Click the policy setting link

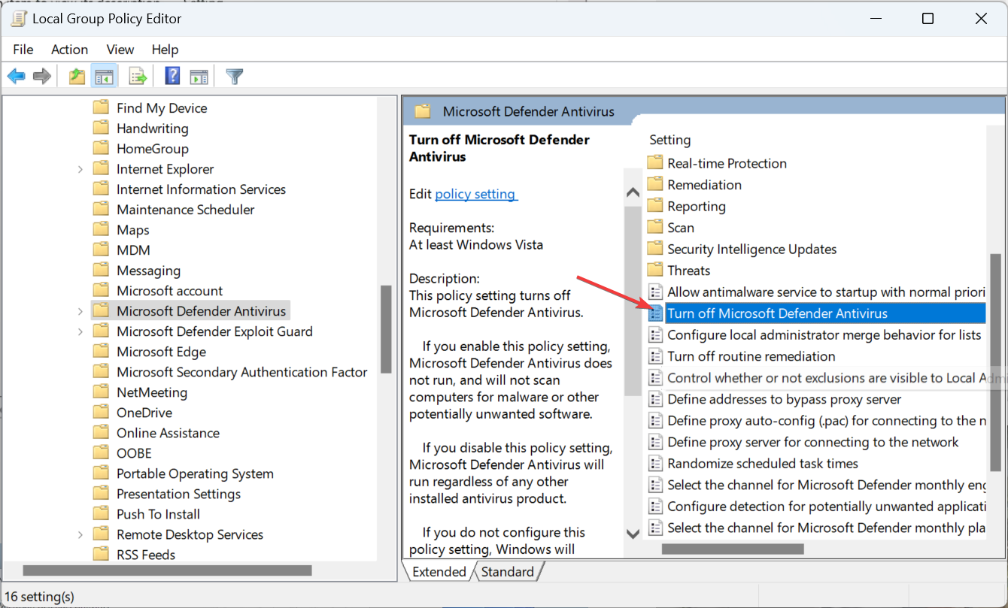coord(476,193)
